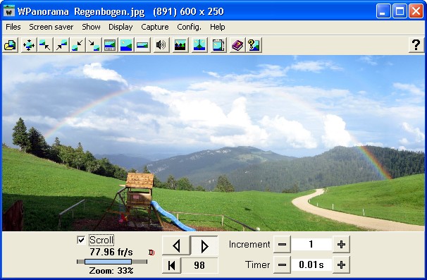Viewport: 427px width, 280px height.
Task: Minimize the WPanorama window
Action: coord(383,11)
